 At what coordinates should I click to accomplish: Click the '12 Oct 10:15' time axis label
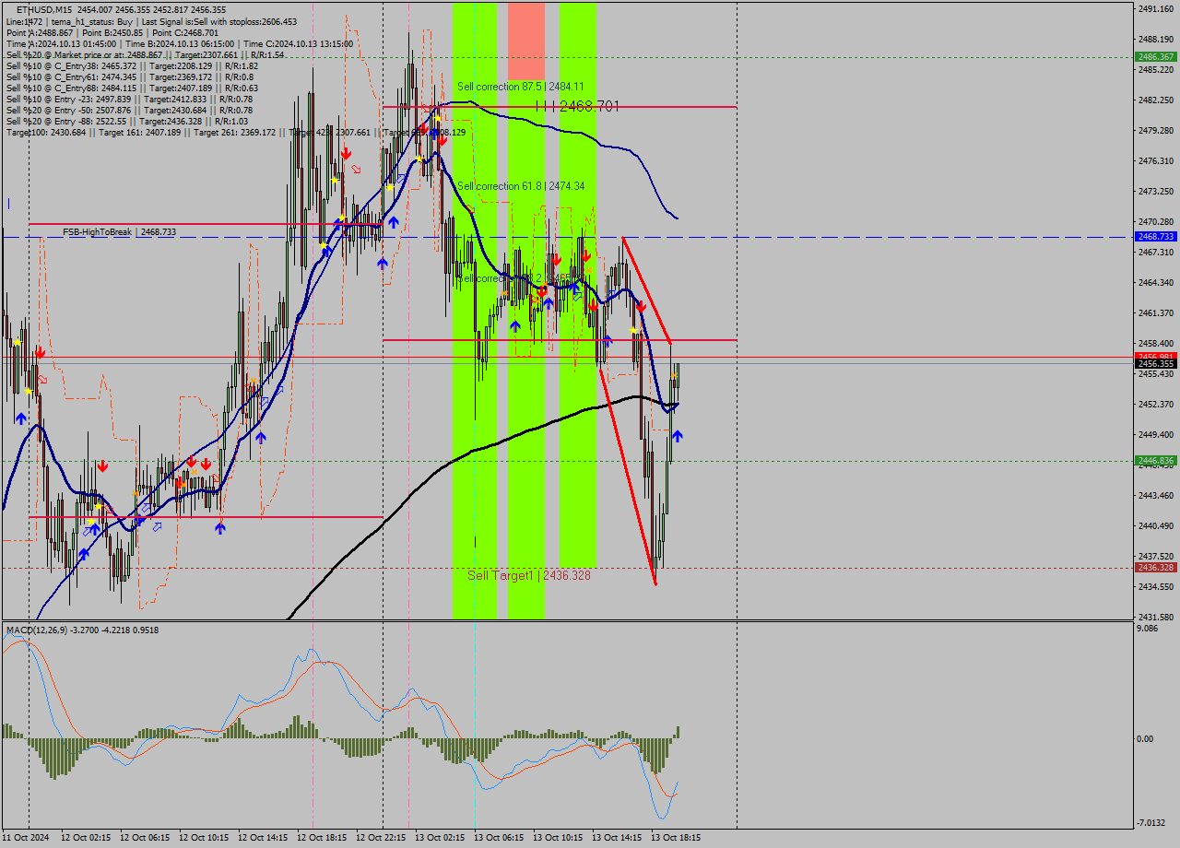[204, 838]
